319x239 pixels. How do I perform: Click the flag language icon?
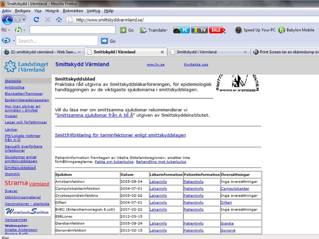(x=4, y=30)
